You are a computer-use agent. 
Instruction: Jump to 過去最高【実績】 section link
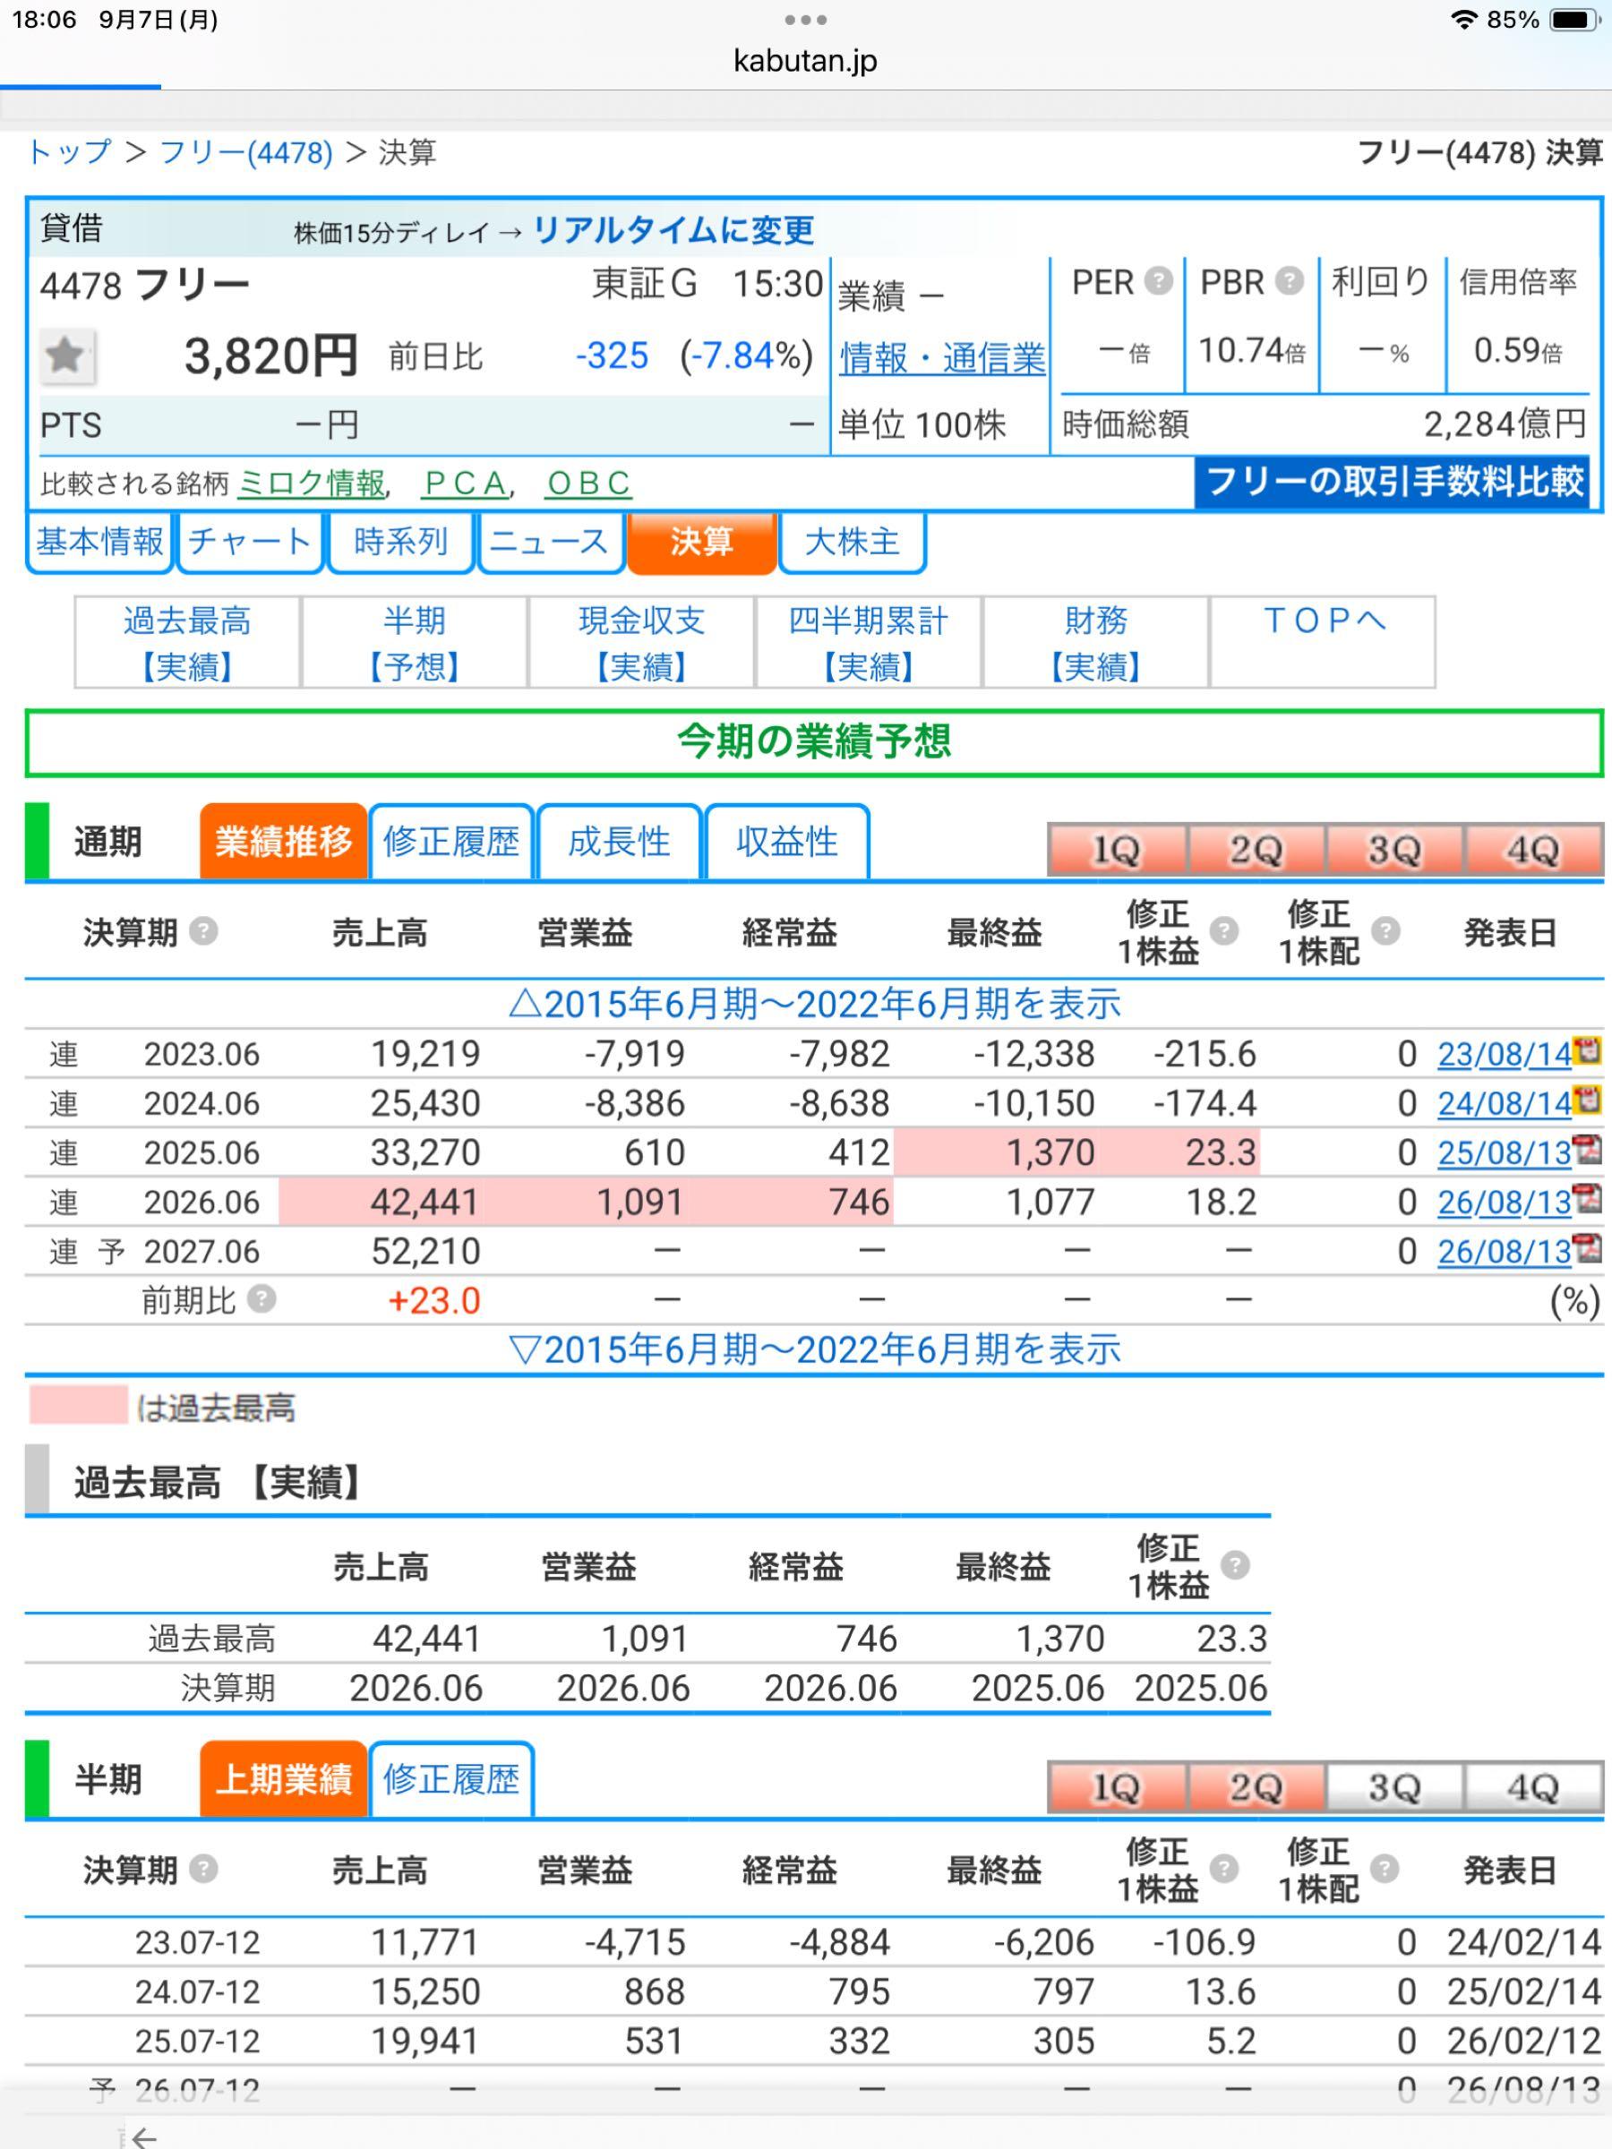click(187, 642)
